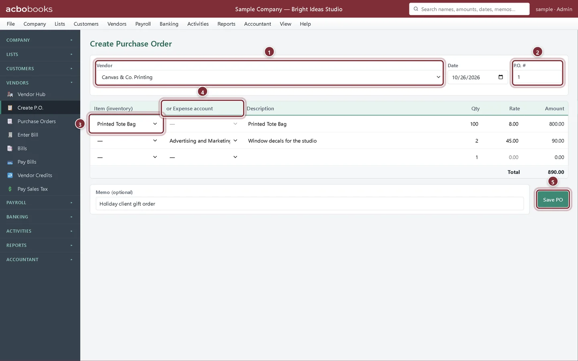This screenshot has width=578, height=361.
Task: Open the Bills icon in the sidebar
Action: point(10,148)
